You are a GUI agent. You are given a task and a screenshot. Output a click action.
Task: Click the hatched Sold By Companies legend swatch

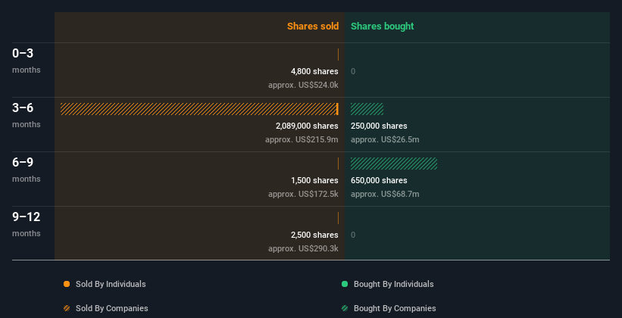coord(67,308)
